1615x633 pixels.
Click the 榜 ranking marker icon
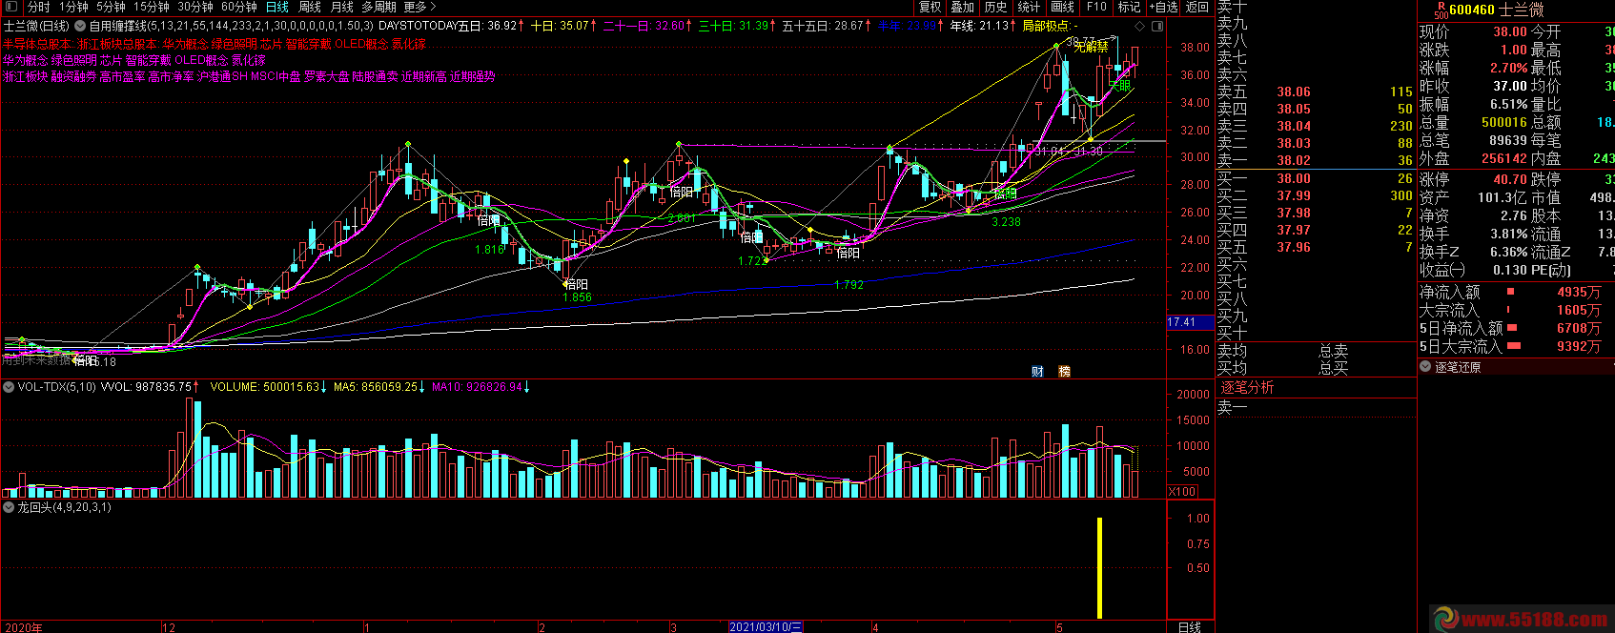point(1064,372)
